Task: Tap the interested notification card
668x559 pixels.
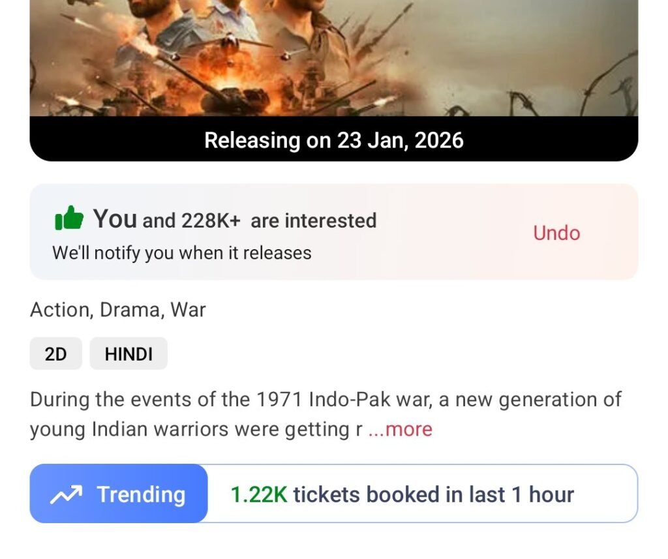Action: 334,232
